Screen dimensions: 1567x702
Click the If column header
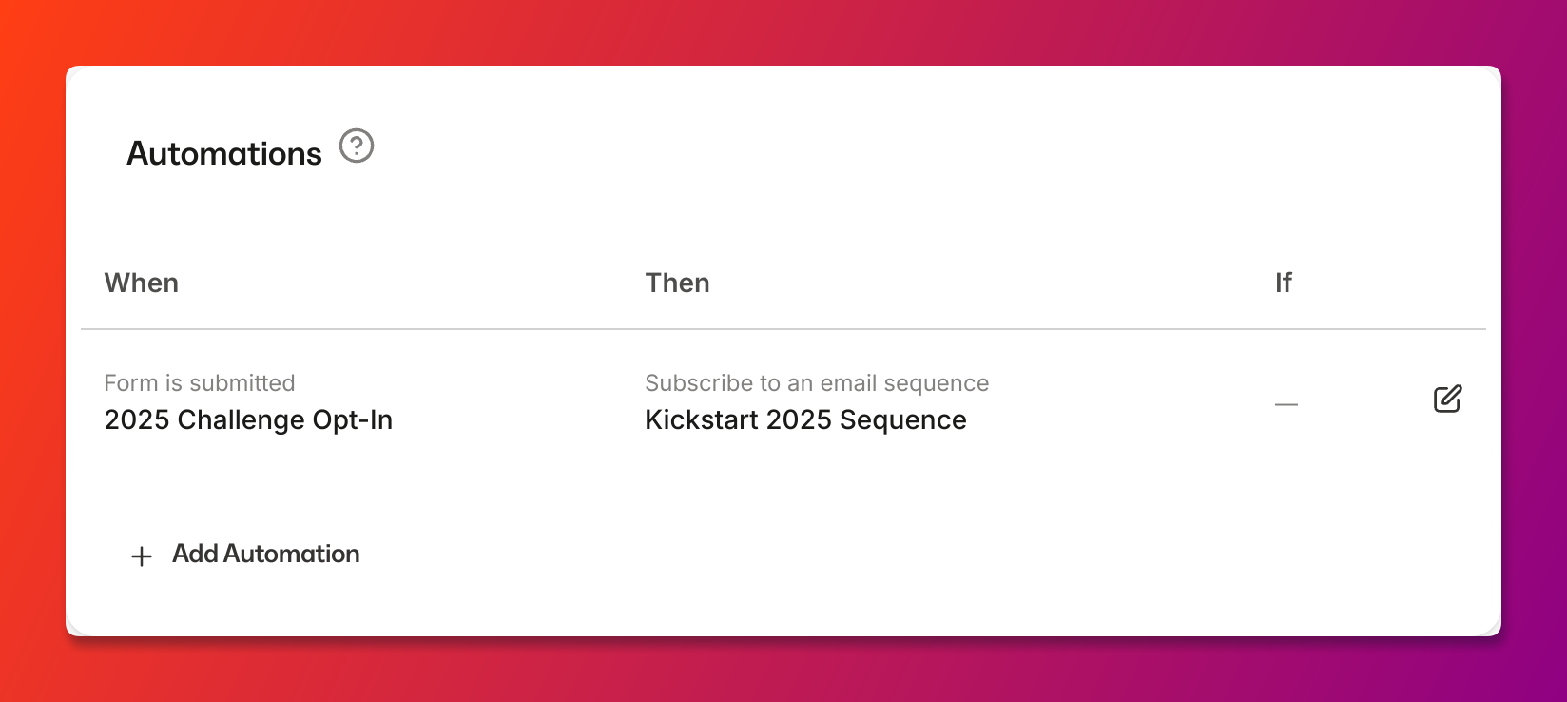tap(1284, 283)
